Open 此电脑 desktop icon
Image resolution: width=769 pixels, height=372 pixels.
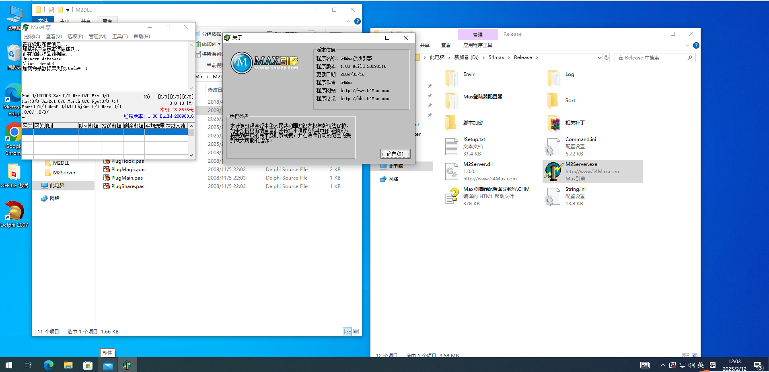click(x=14, y=18)
